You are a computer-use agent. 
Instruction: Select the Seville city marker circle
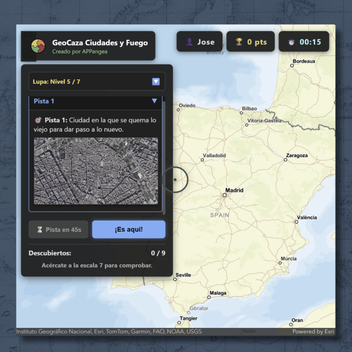(x=175, y=279)
